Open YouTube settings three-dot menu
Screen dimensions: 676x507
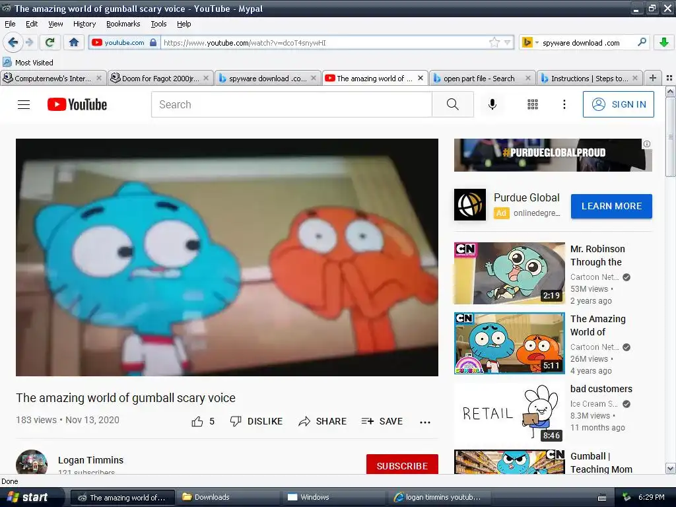[564, 104]
